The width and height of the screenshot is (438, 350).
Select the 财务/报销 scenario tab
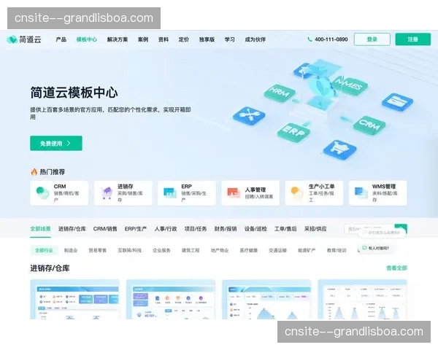226,228
